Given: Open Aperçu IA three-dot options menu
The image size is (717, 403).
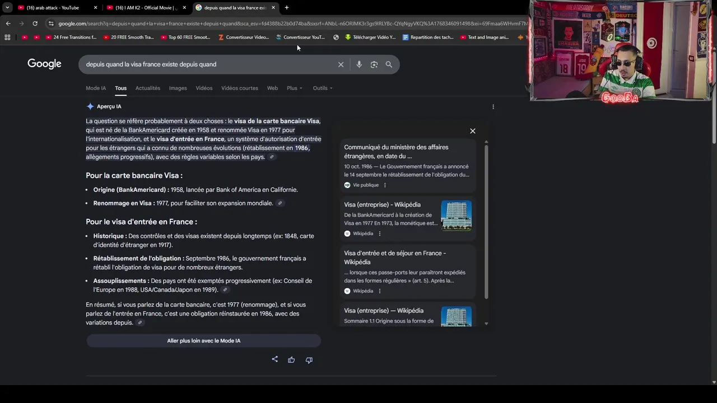Looking at the screenshot, I should [x=493, y=106].
